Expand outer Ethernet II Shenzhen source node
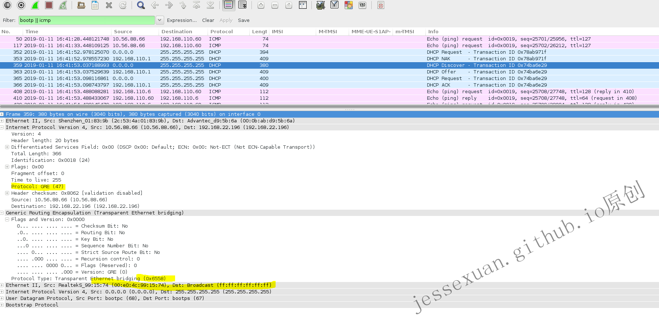The image size is (659, 316). 2,121
